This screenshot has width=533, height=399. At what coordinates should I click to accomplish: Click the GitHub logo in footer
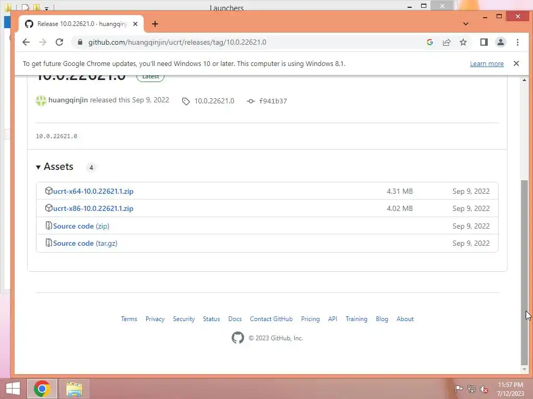[237, 338]
